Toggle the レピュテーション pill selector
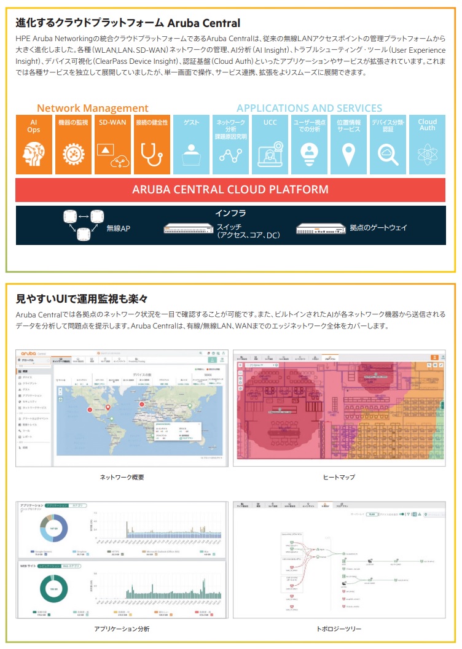Screen dimensions: 462x649 click(49, 566)
